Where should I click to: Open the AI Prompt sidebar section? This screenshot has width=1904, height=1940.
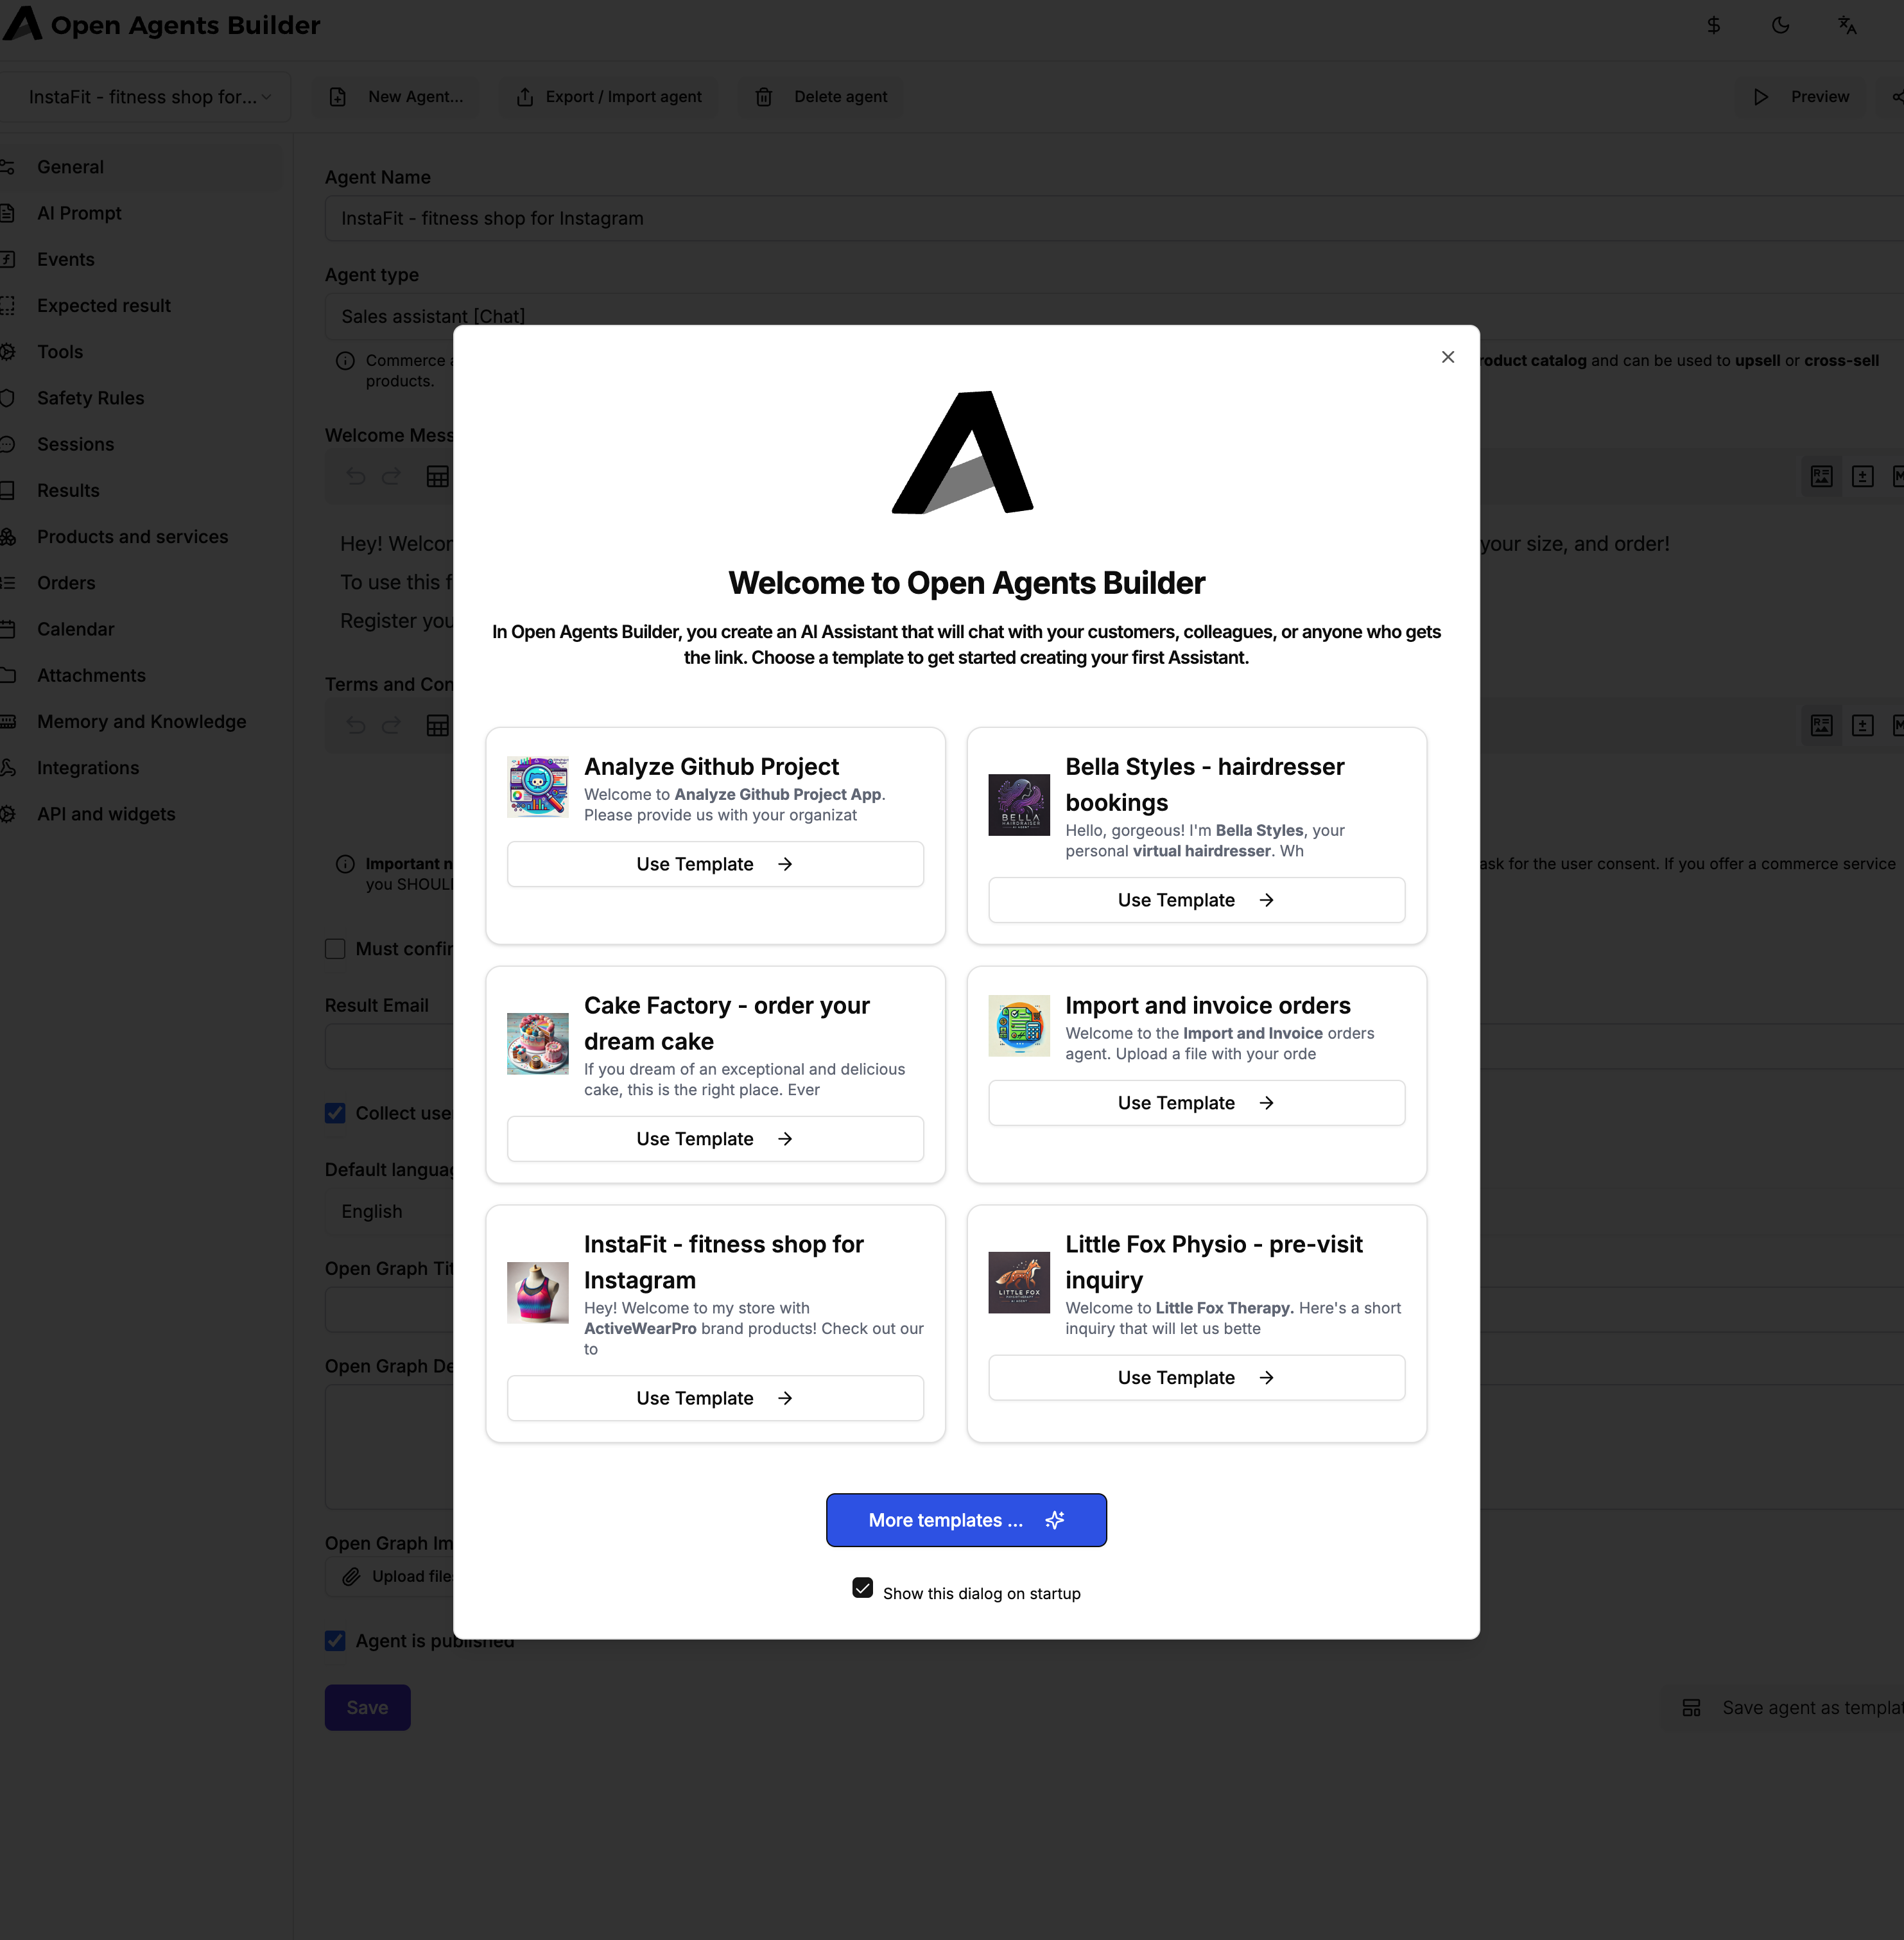[x=79, y=213]
